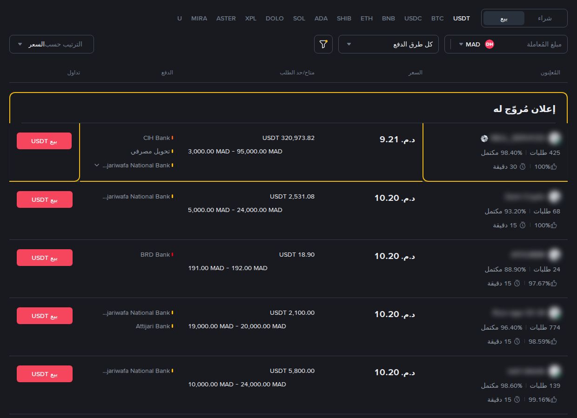The width and height of the screenshot is (577, 418).
Task: Click USDT 320,973.82 available amount
Action: pyautogui.click(x=288, y=138)
